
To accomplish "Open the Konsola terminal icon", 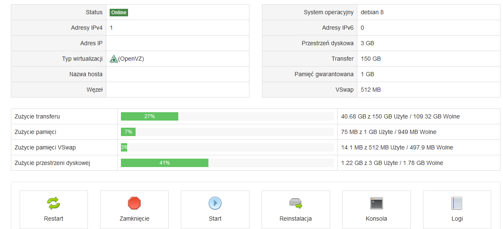I will pyautogui.click(x=376, y=203).
